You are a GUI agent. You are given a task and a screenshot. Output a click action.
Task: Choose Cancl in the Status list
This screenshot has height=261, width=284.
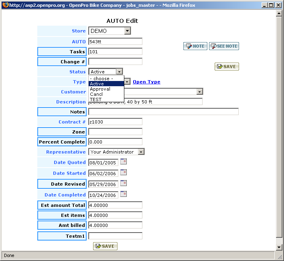pyautogui.click(x=96, y=94)
